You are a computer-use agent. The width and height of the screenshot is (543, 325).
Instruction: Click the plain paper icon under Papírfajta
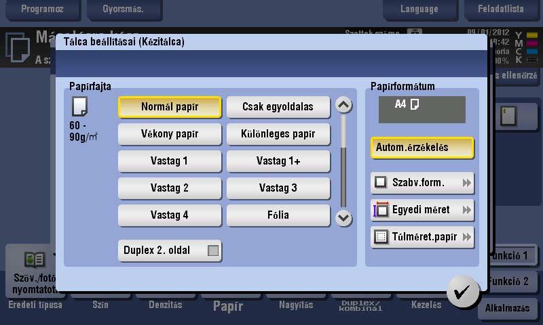(79, 106)
